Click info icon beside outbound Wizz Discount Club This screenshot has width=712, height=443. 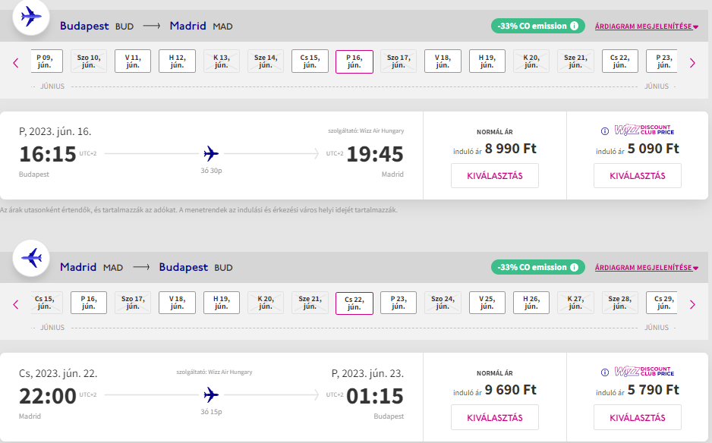(604, 131)
